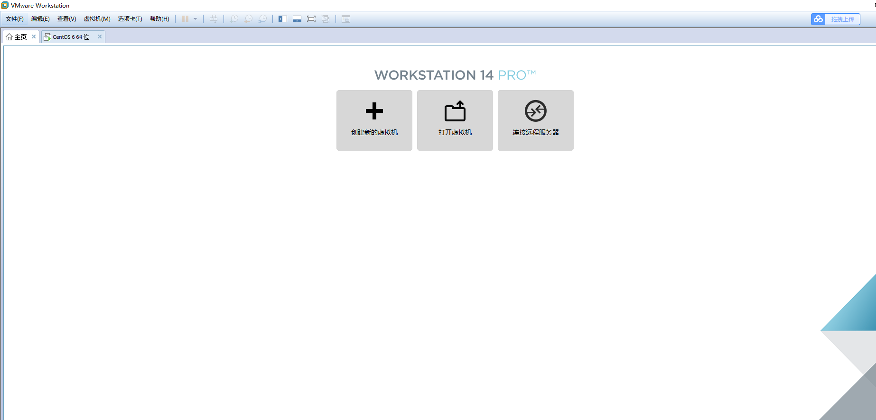Toggle the library sidebar panel icon

tap(283, 19)
